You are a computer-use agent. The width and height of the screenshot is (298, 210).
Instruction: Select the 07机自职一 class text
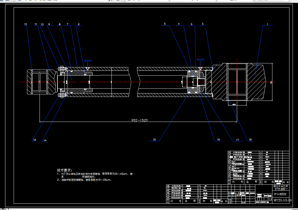pos(281,189)
